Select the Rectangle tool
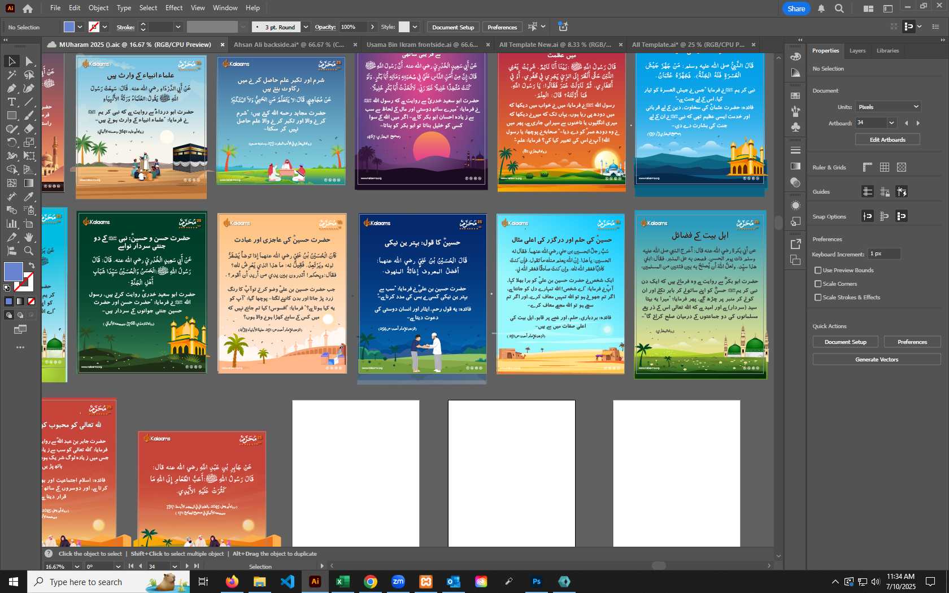The height and width of the screenshot is (593, 949). [x=12, y=115]
